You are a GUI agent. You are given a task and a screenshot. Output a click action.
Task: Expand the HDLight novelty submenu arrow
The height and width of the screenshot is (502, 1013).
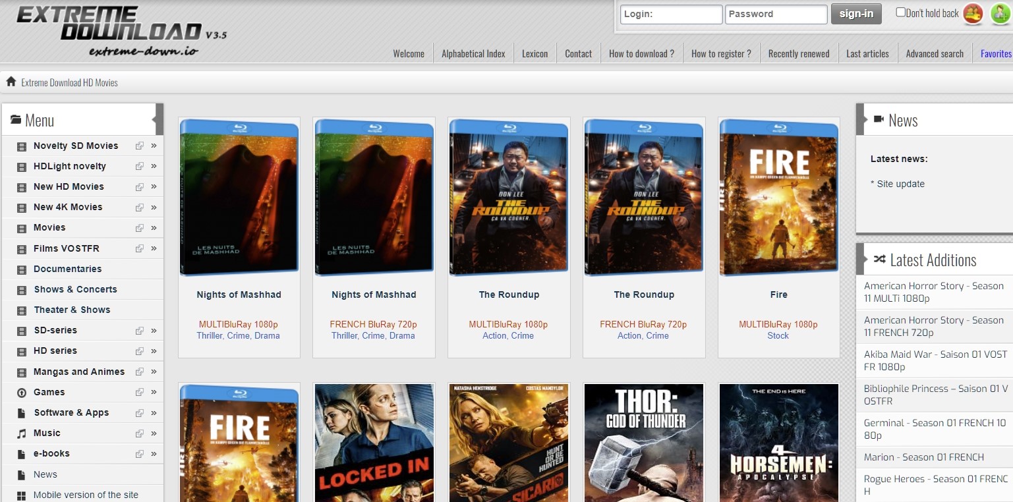tap(154, 166)
